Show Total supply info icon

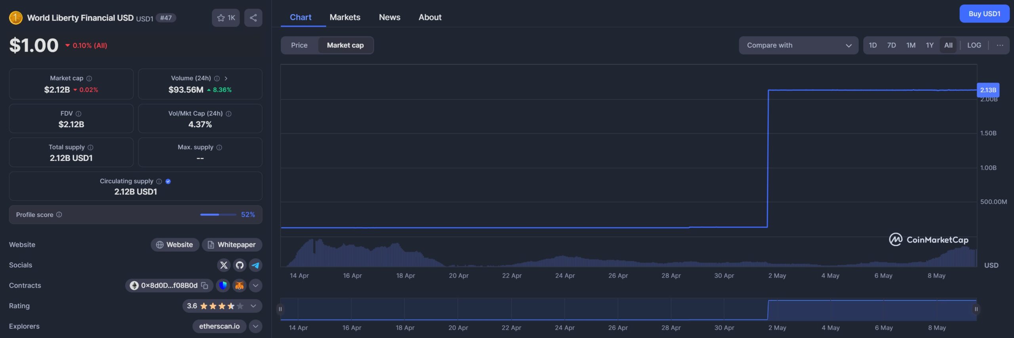point(90,147)
